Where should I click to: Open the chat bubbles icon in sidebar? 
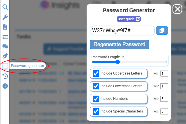(x=5, y=46)
